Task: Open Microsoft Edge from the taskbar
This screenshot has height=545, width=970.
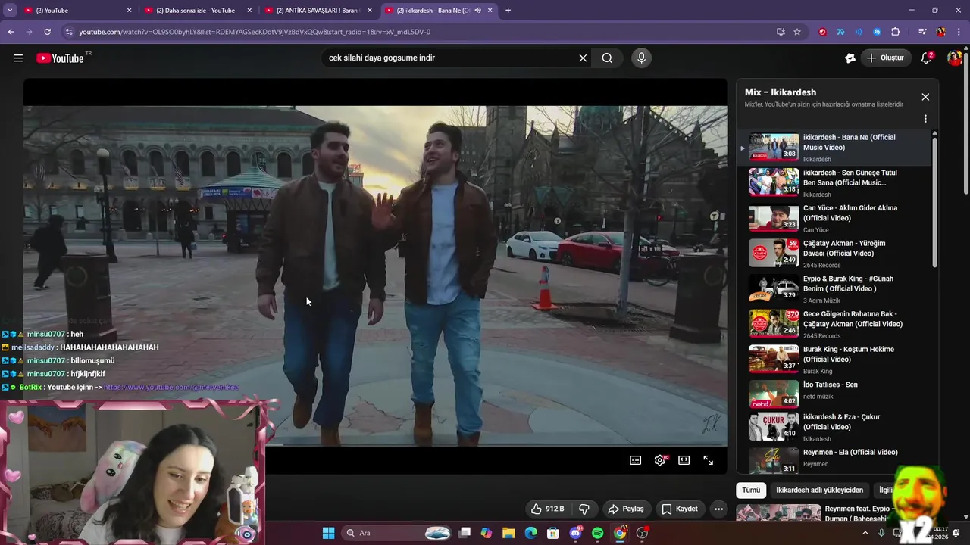Action: click(531, 533)
